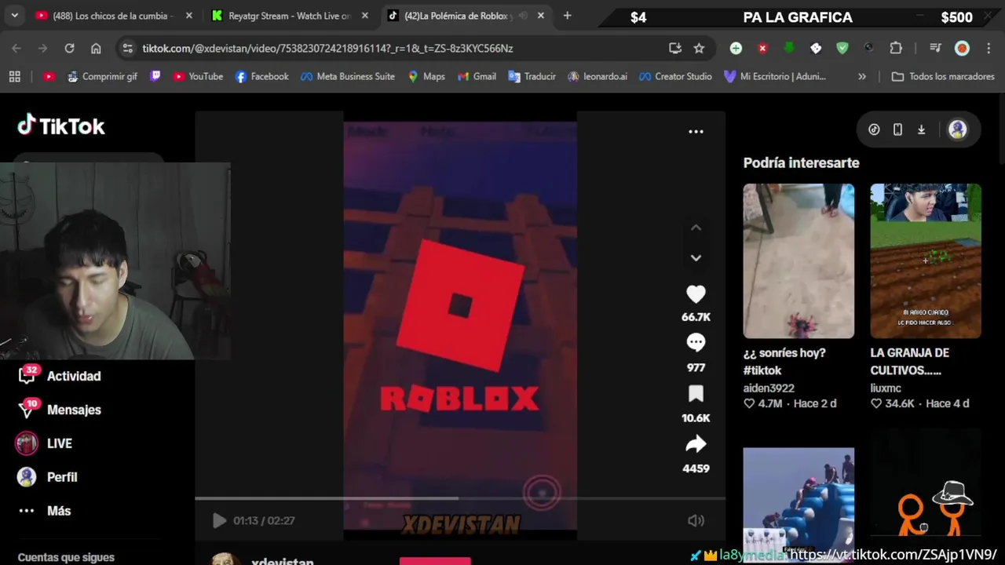The height and width of the screenshot is (565, 1005).
Task: Go back with the browser back arrow
Action: pos(16,48)
